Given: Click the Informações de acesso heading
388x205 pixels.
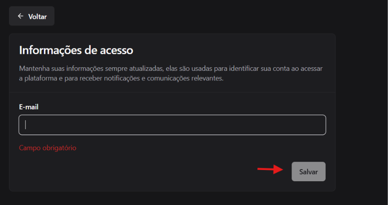Looking at the screenshot, I should click(76, 50).
